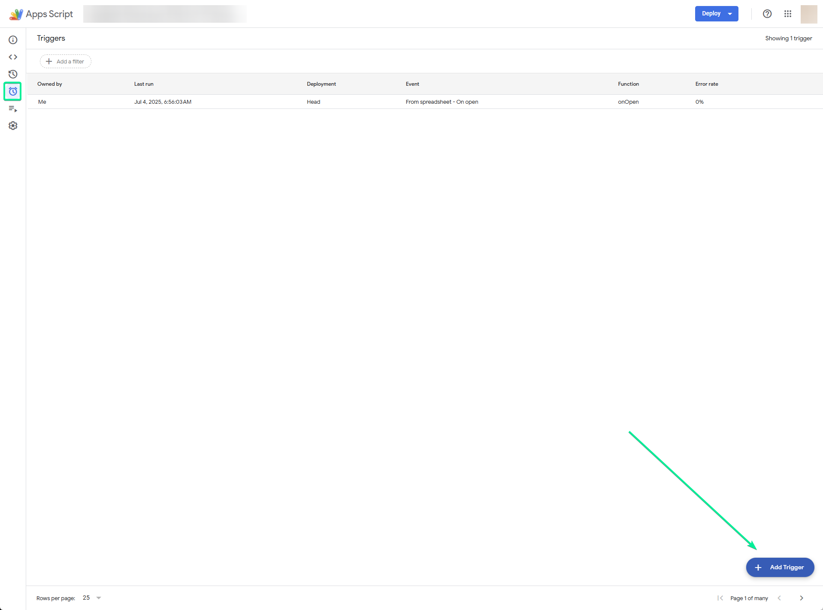The width and height of the screenshot is (823, 610).
Task: Open the Executions list icon
Action: click(13, 109)
